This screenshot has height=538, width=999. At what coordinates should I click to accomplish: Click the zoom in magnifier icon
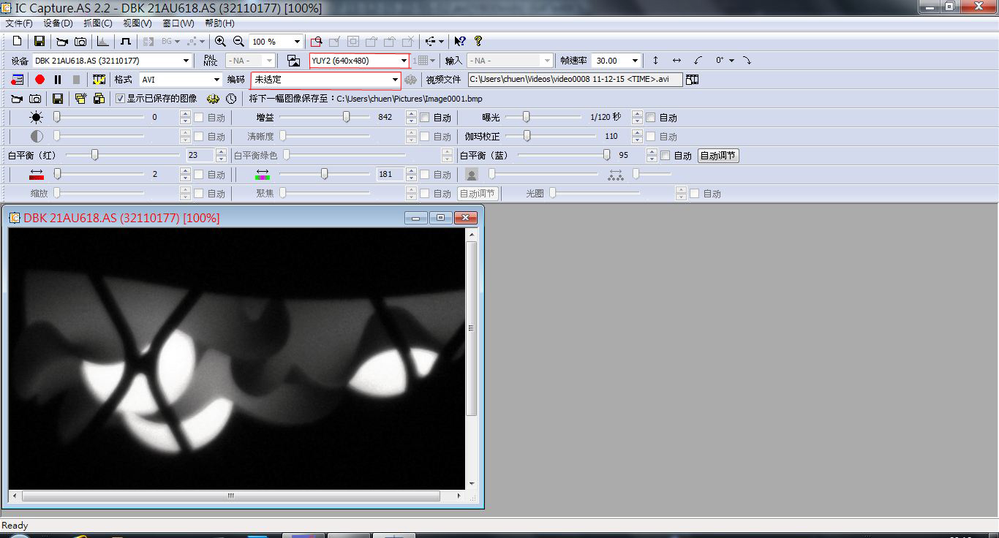220,42
